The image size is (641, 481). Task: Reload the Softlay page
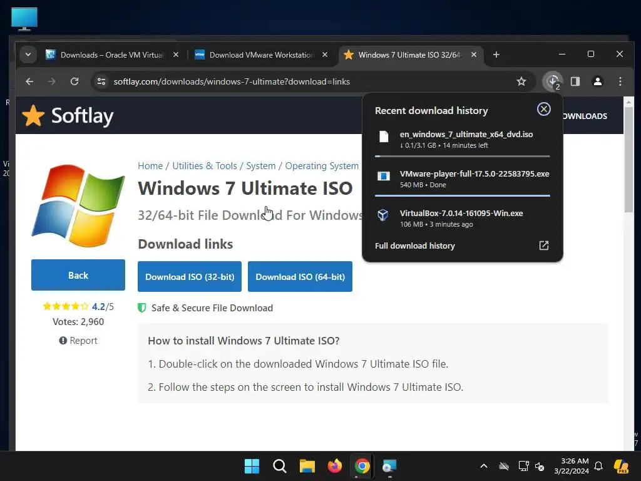(74, 81)
